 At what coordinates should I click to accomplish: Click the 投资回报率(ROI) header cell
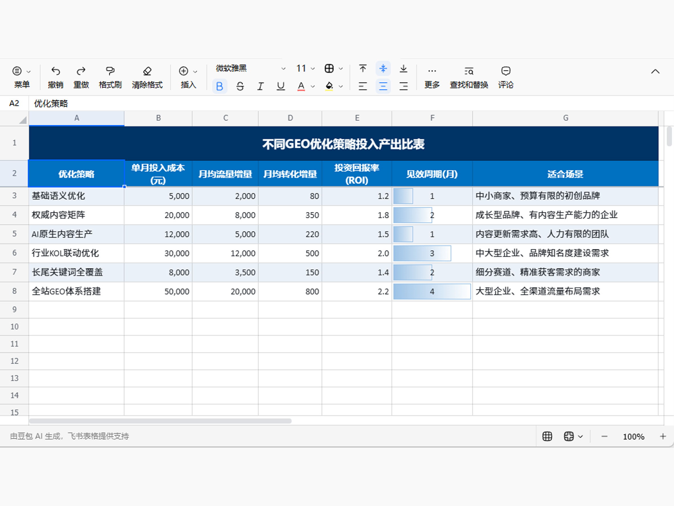357,174
